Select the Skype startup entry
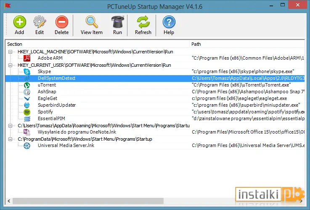This screenshot has width=310, height=210. click(44, 71)
